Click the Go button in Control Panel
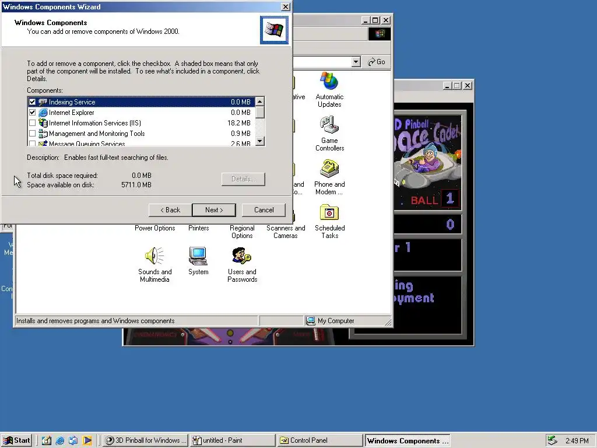 pos(377,62)
